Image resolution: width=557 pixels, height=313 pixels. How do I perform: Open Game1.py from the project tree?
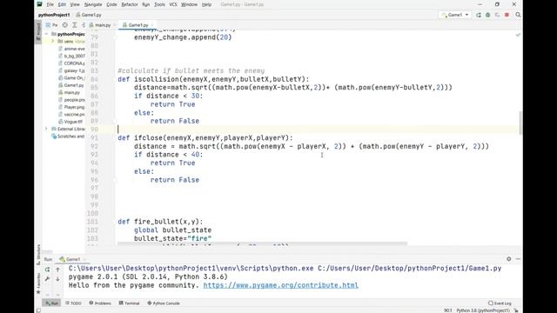point(71,85)
